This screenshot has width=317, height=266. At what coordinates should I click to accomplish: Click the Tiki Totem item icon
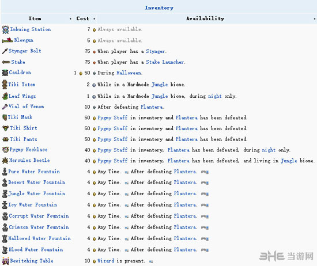point(5,85)
